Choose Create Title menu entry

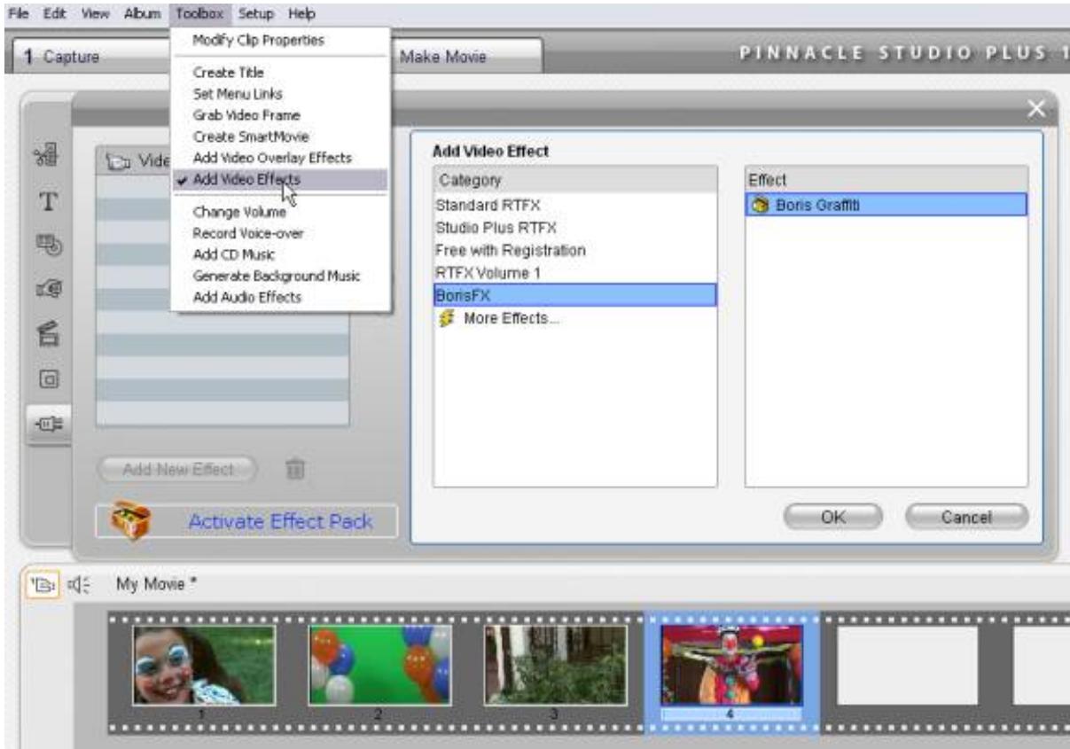(279, 72)
